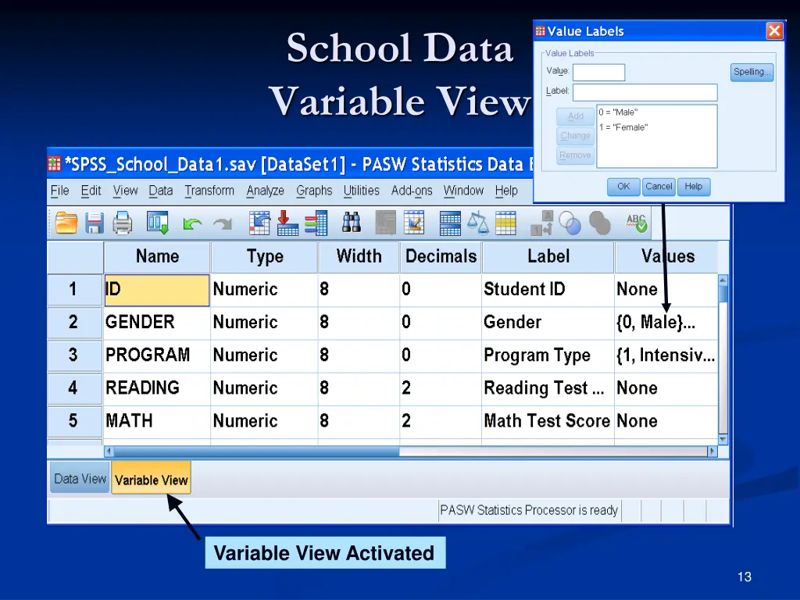Click the Select cases icon
800x600 pixels.
(505, 223)
